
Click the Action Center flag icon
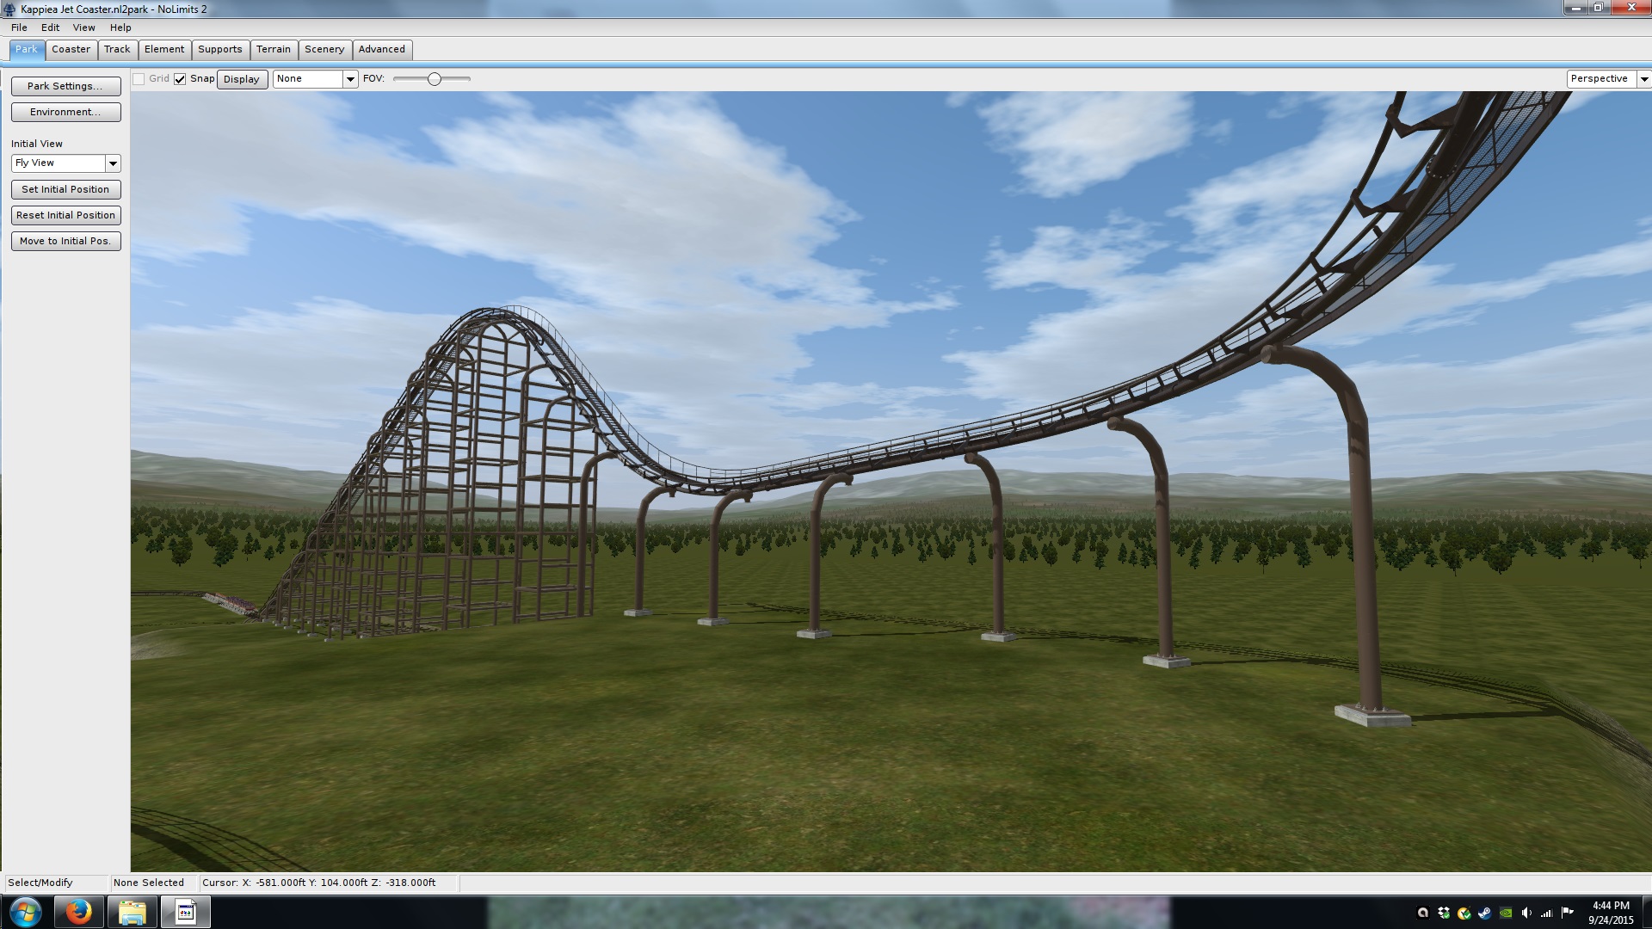[x=1567, y=913]
